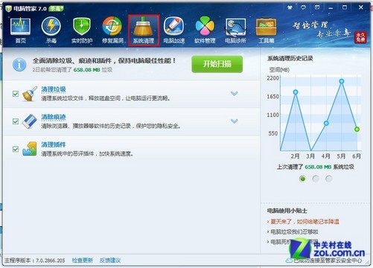Click the 4月 data point on the chart

coord(326,123)
